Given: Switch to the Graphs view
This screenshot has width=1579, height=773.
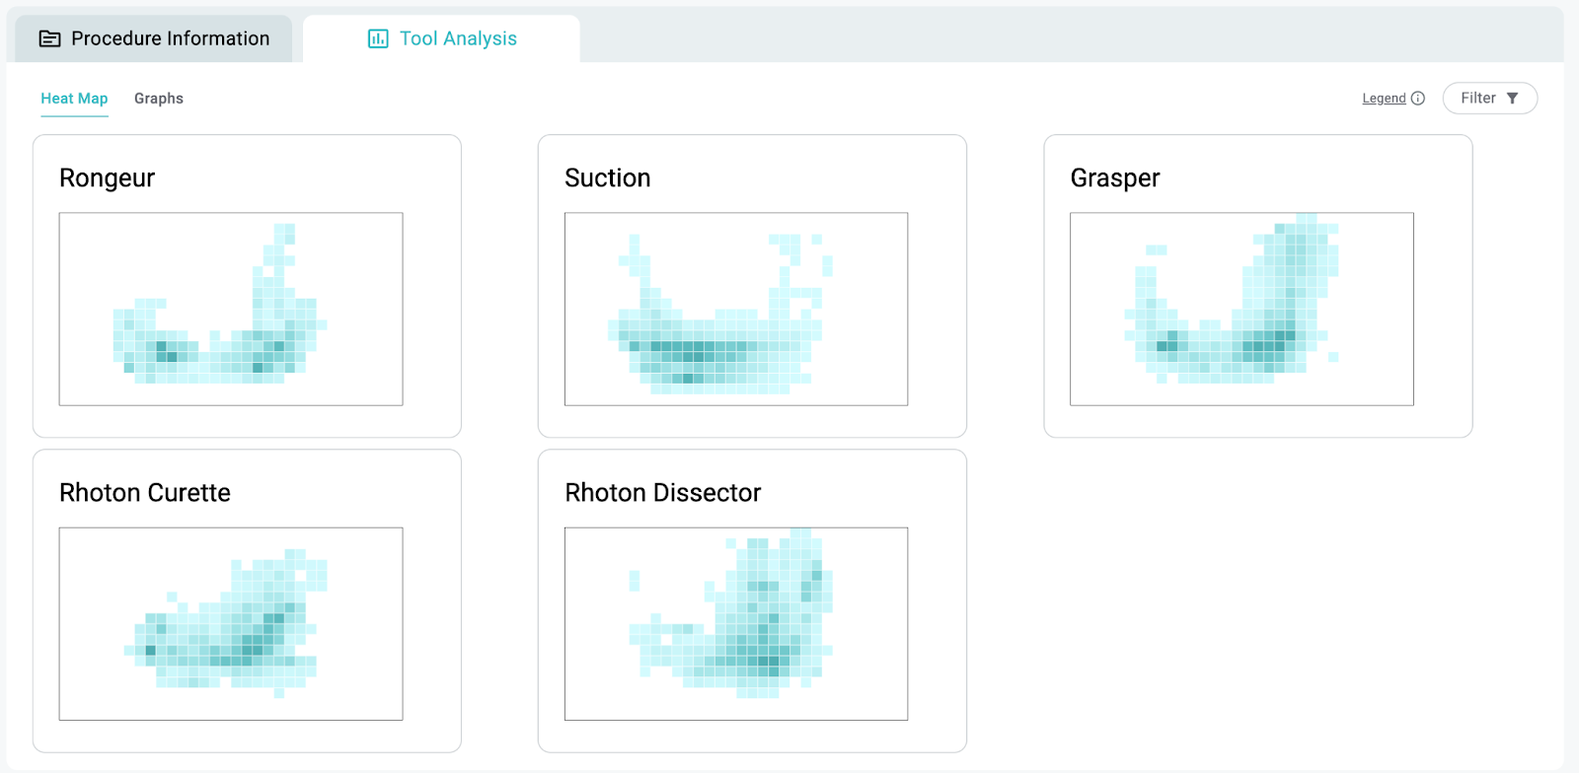Looking at the screenshot, I should (159, 98).
